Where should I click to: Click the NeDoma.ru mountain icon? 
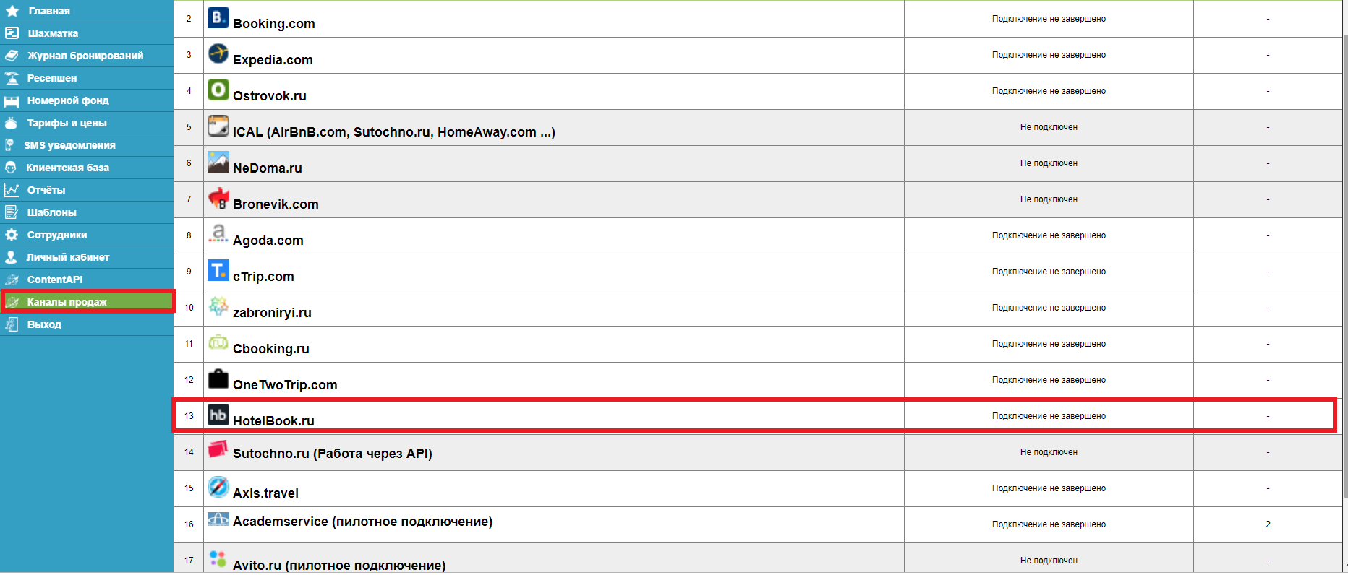(218, 162)
